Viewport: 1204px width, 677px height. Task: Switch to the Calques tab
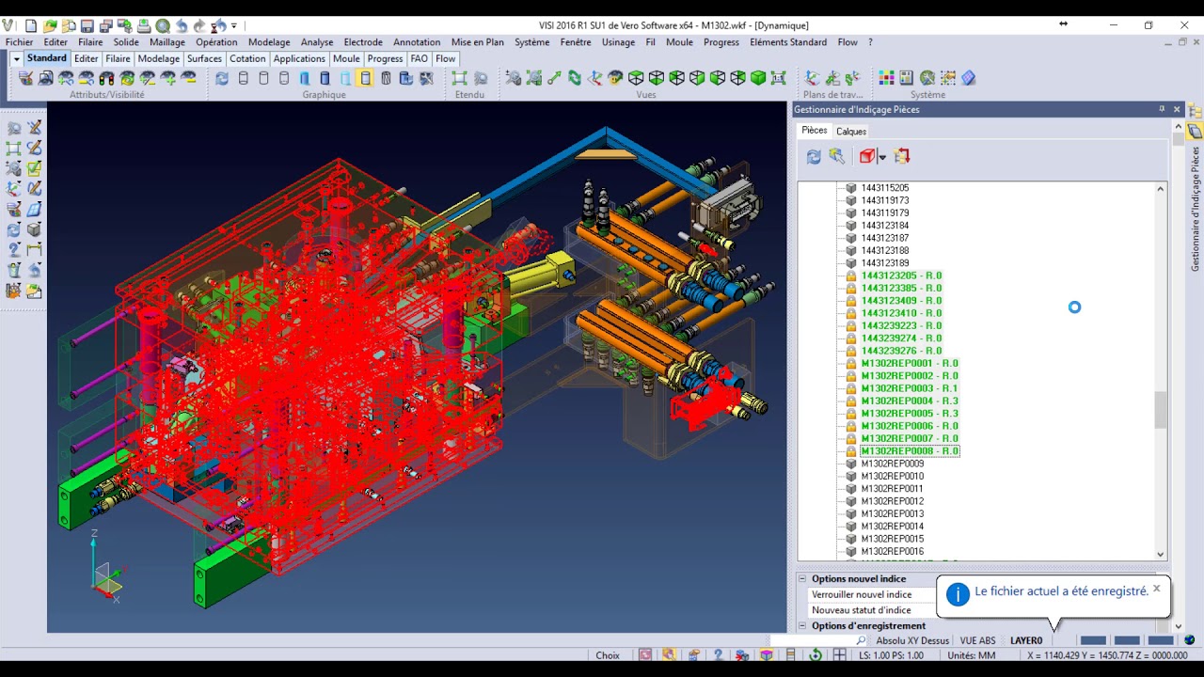[851, 132]
